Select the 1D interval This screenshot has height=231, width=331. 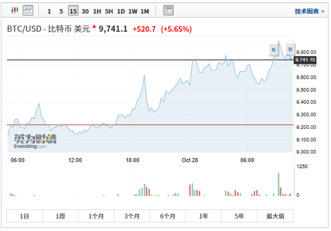(x=121, y=11)
